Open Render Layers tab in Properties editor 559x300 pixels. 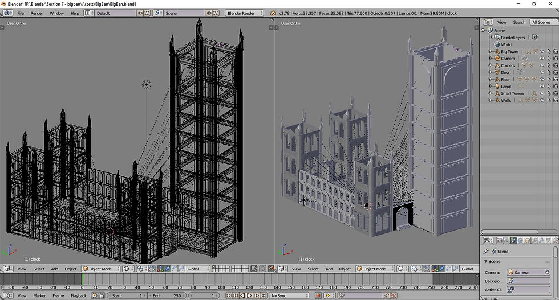507,241
